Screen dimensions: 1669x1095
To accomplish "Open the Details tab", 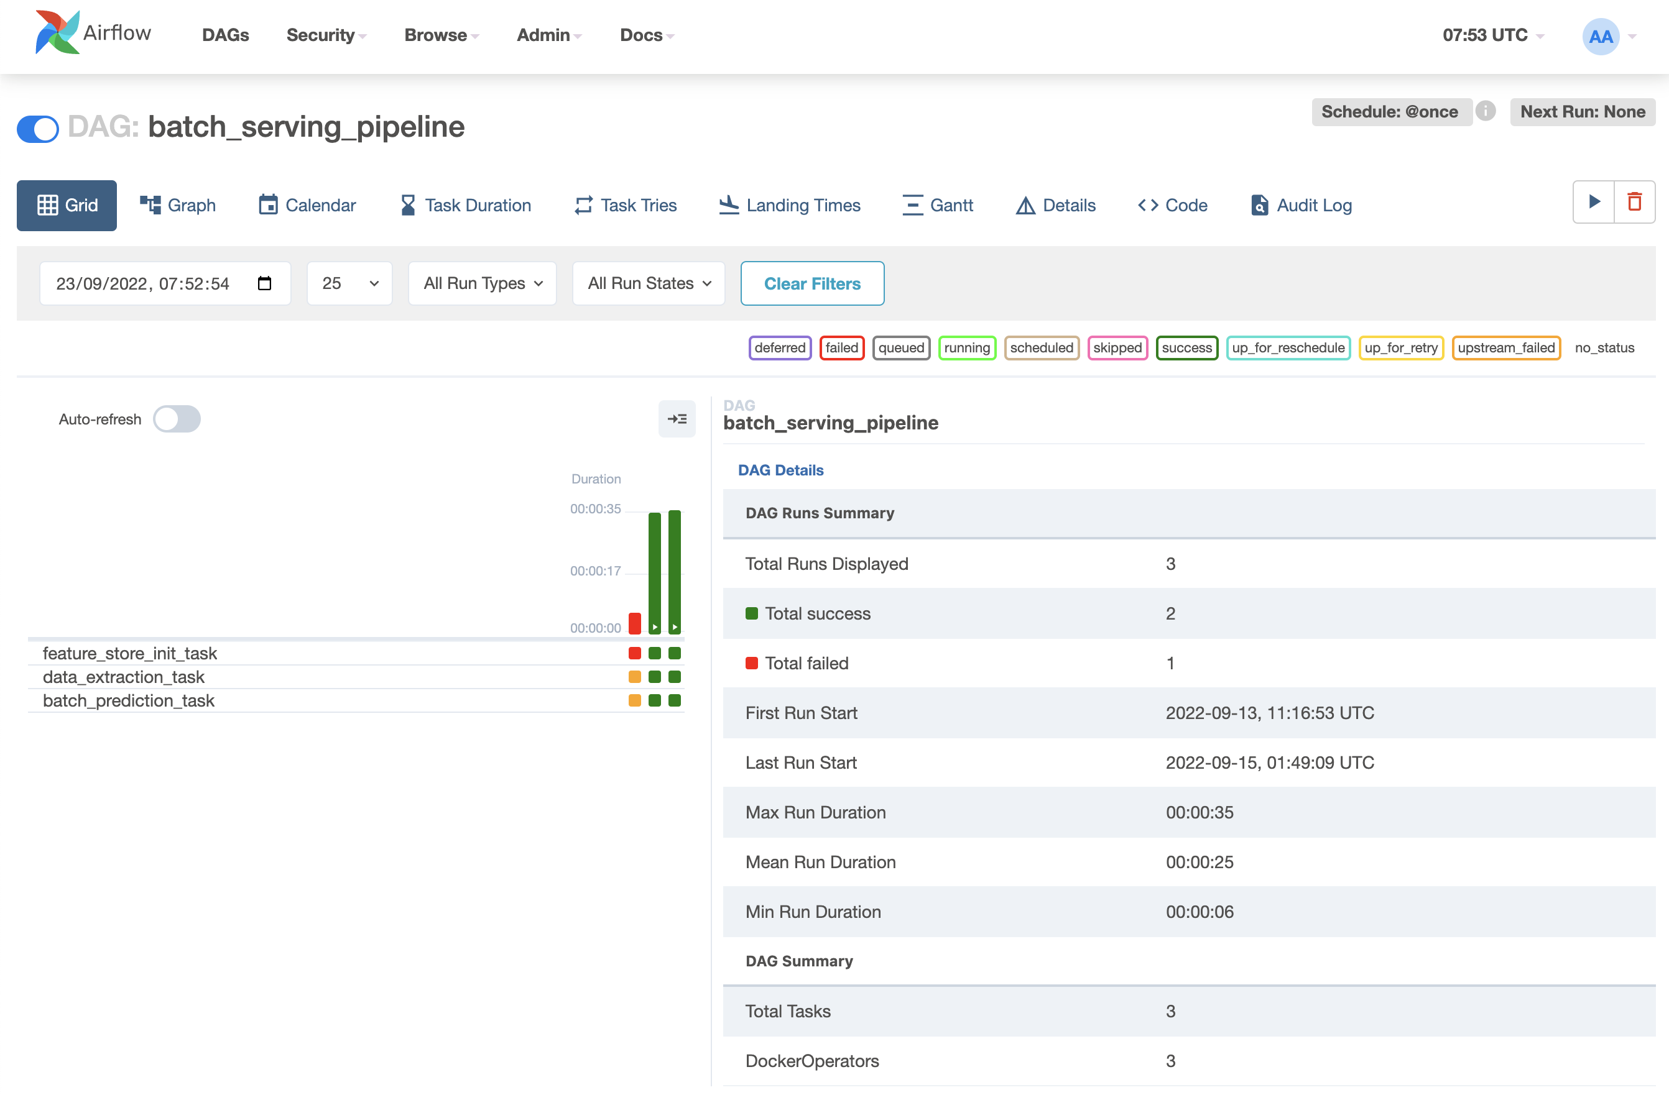I will click(1055, 204).
